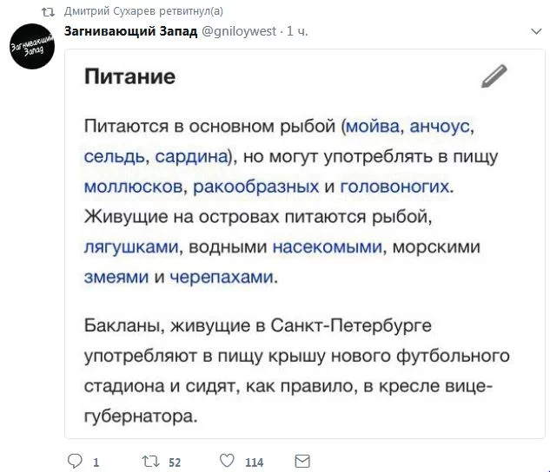The height and width of the screenshot is (472, 550).
Task: Retweet using the arrows icon beside 52
Action: pyautogui.click(x=150, y=461)
